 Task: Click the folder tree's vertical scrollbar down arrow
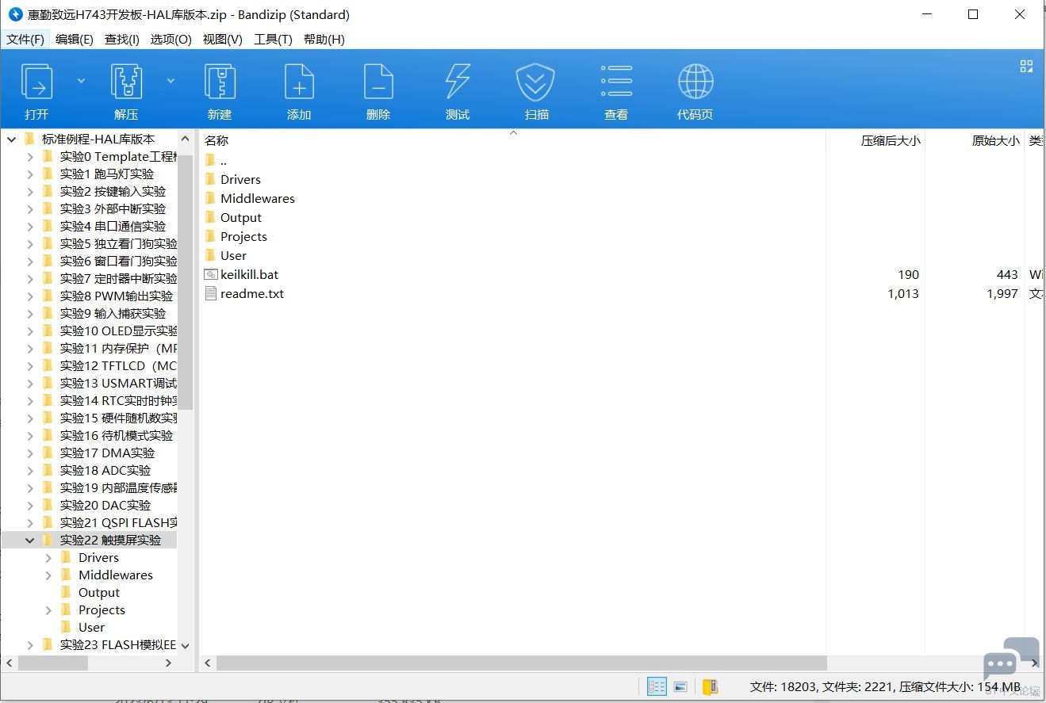pos(186,646)
